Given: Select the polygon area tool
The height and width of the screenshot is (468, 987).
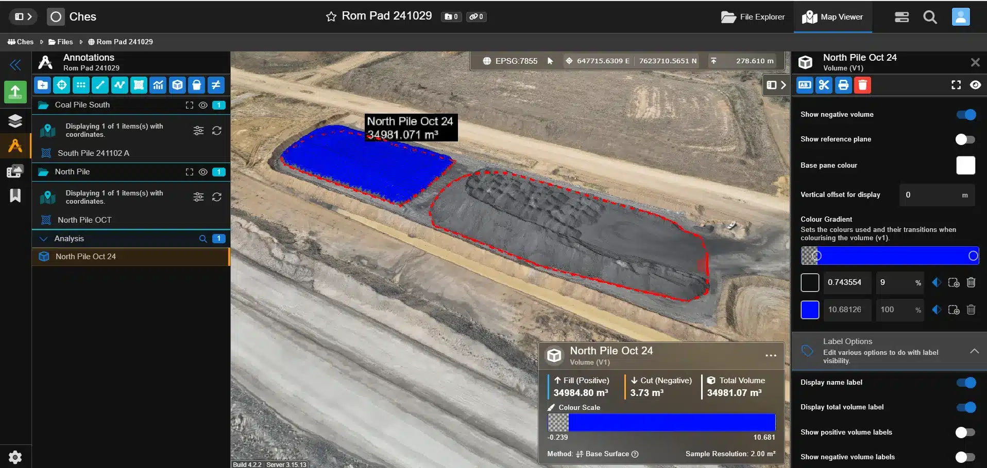Looking at the screenshot, I should click(x=139, y=85).
